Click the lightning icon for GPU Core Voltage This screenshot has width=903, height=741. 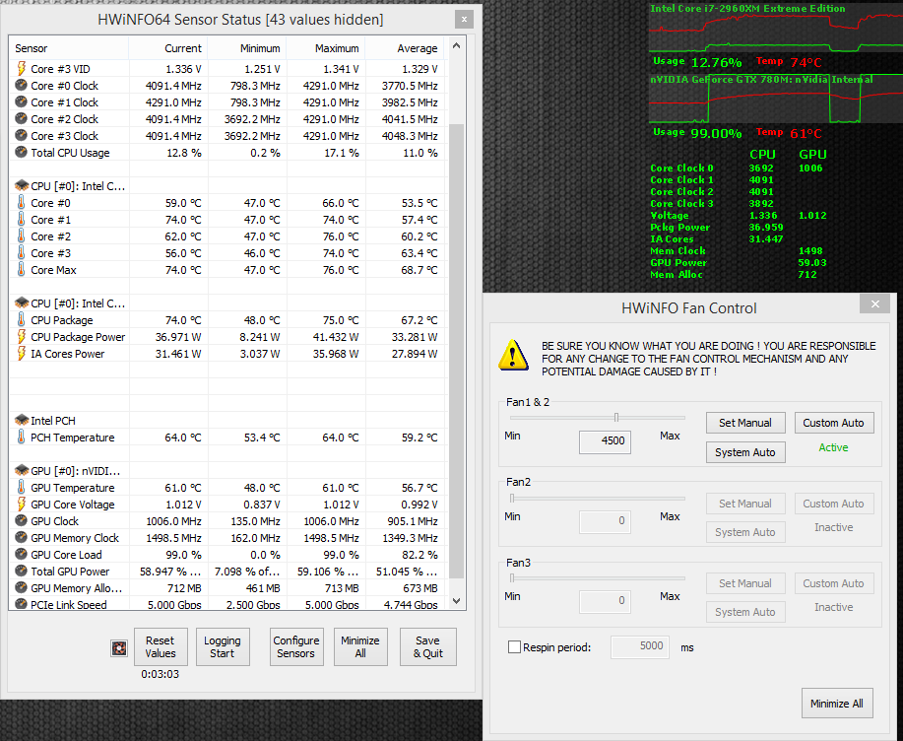22,504
